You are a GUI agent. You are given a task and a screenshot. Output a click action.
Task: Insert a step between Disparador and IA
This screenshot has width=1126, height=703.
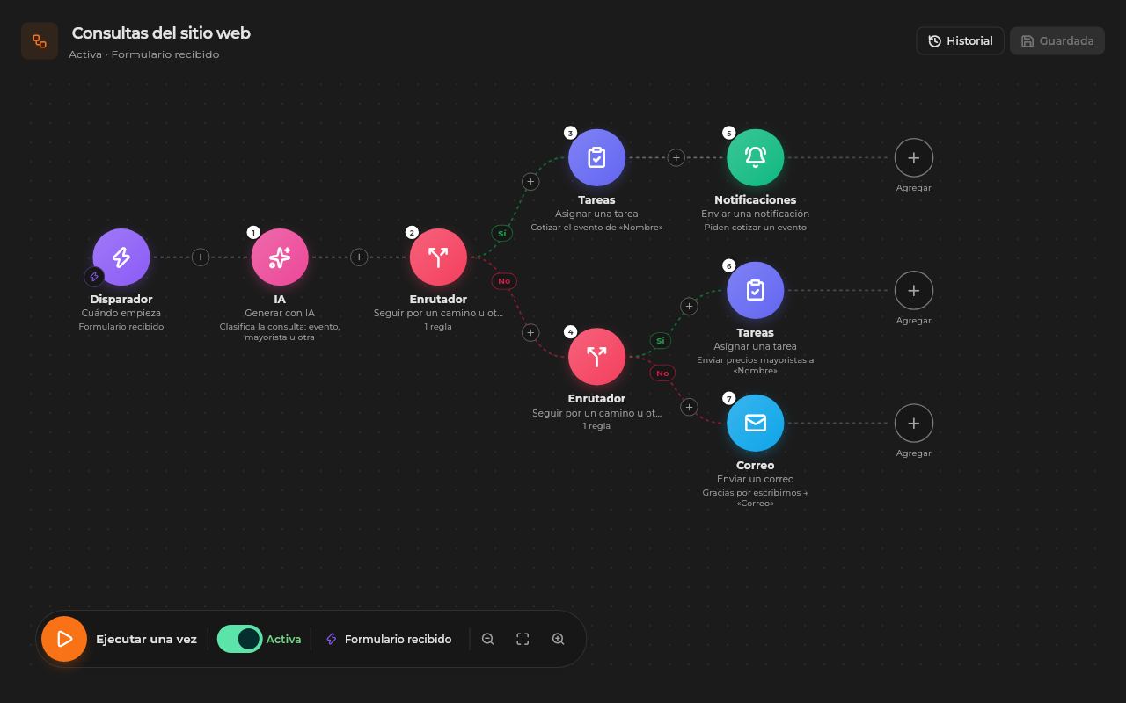pyautogui.click(x=201, y=257)
